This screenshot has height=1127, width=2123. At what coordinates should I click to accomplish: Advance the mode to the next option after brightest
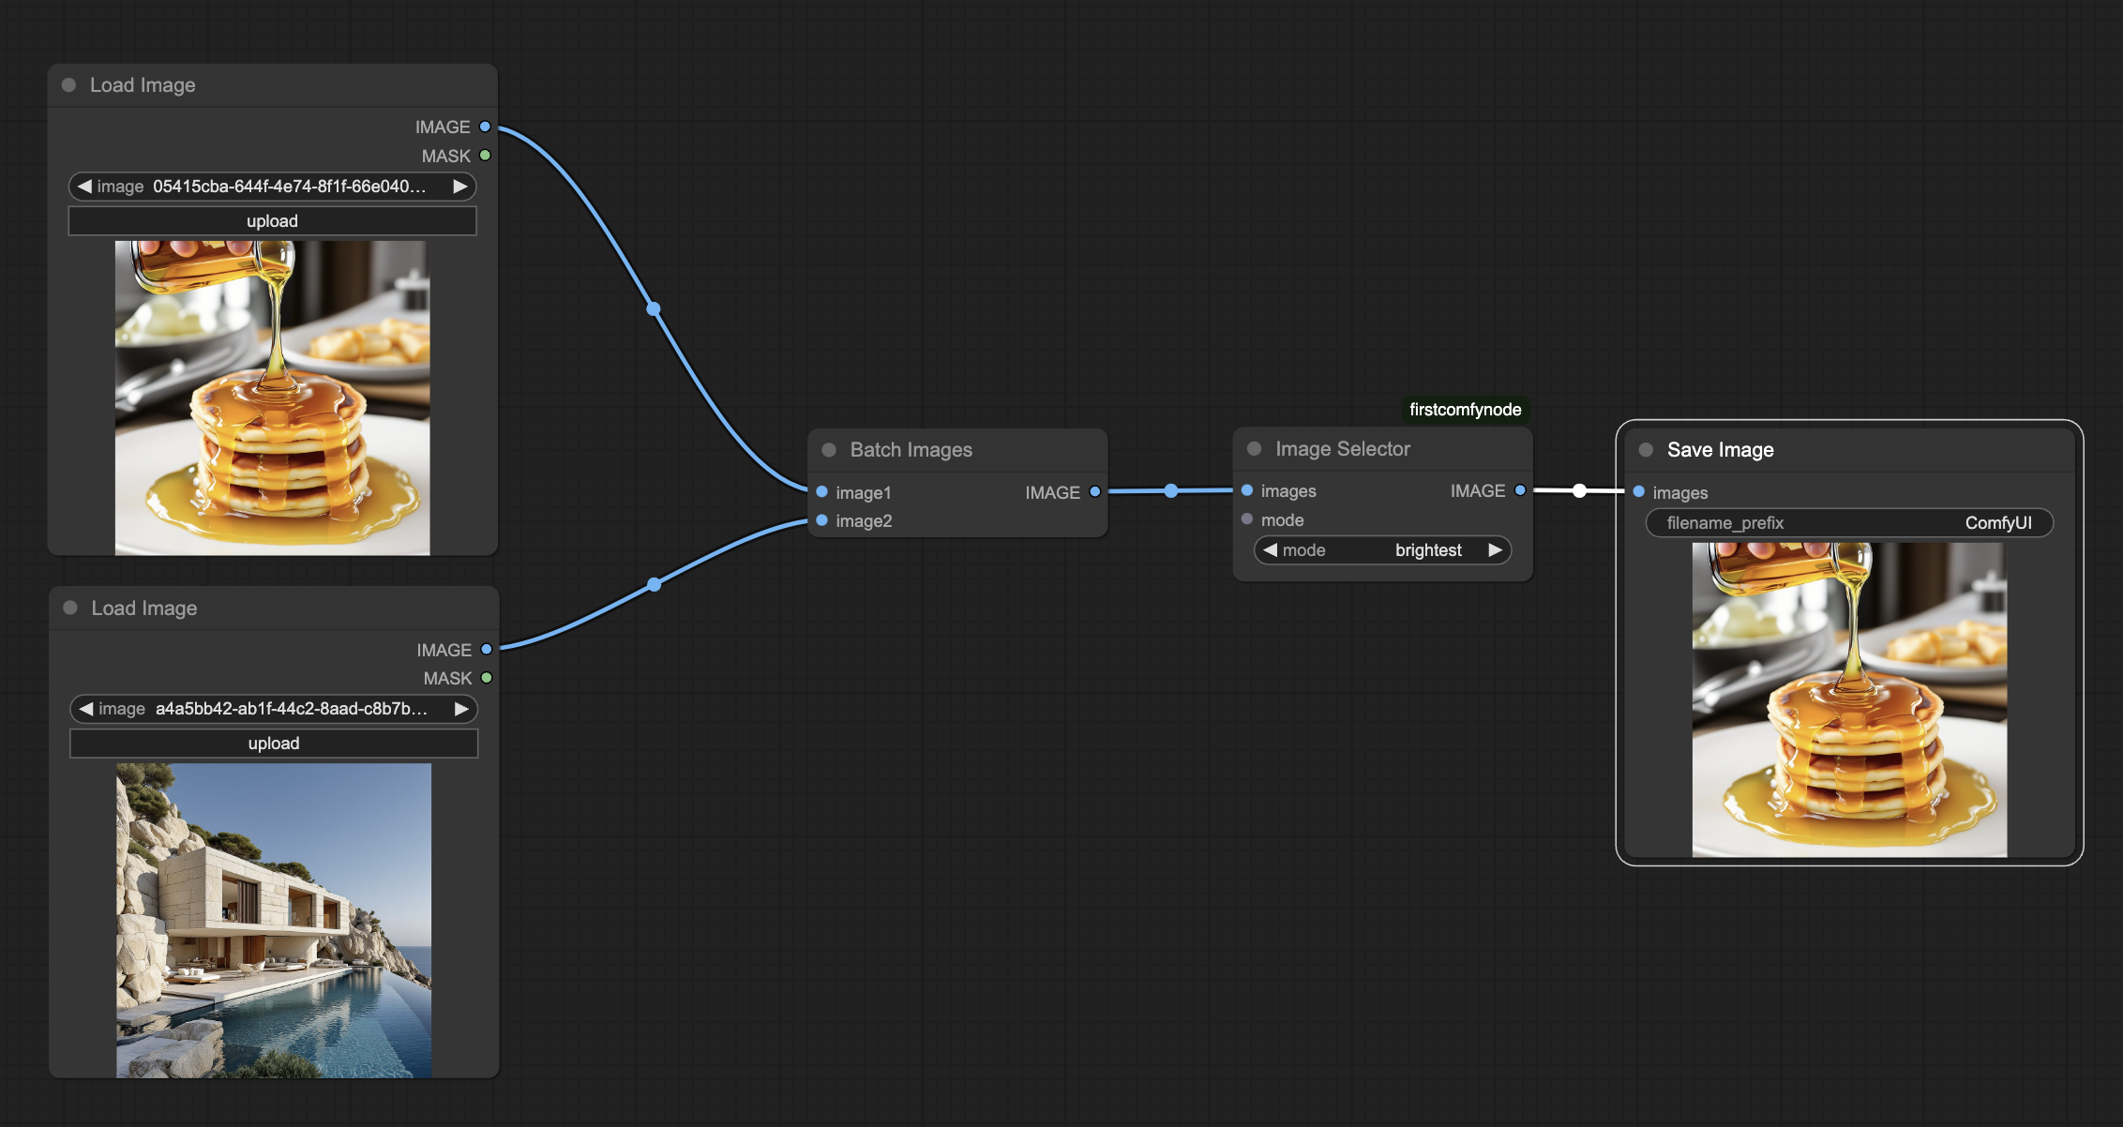click(x=1495, y=550)
